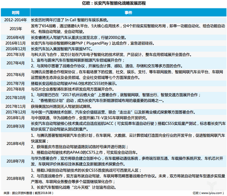227x196 pixels.
Task: Click the 与腾讯云签署合作框架协议 line
Action: point(127,72)
